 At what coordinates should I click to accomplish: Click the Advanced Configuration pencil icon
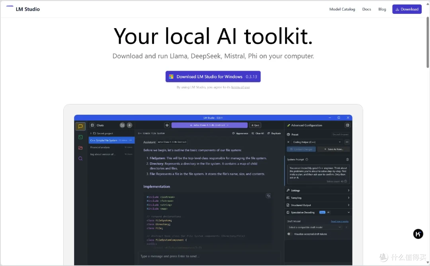pos(289,125)
